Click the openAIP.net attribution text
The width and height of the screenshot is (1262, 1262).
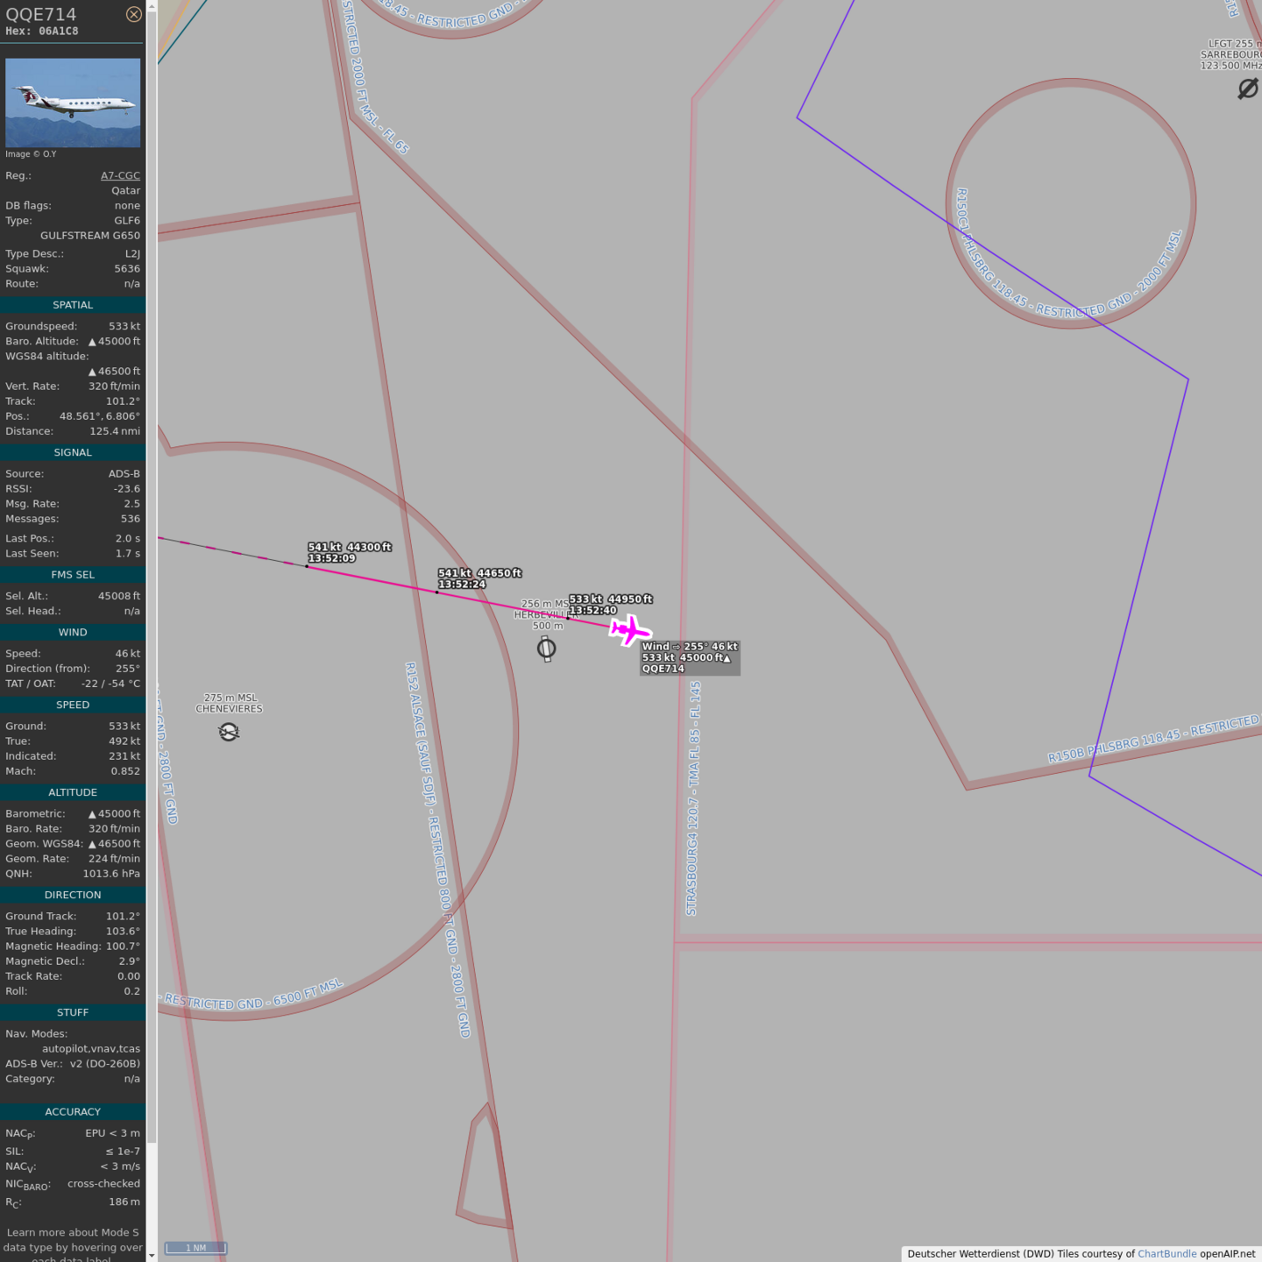coord(1227,1253)
